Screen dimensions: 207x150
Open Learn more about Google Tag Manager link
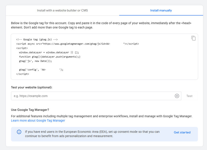[38, 121]
